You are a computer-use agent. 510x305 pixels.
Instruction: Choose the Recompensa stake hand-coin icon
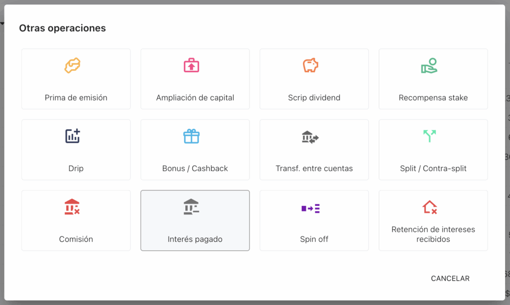coord(429,66)
